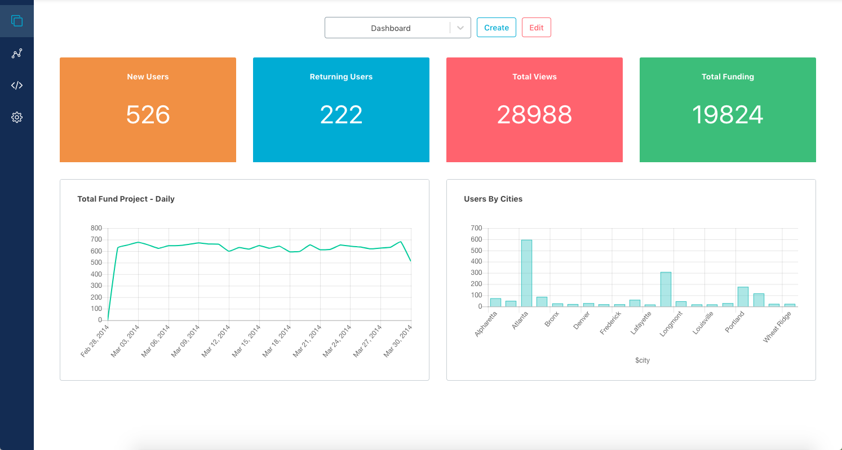Click the New Users summary card
This screenshot has width=842, height=450.
point(148,109)
